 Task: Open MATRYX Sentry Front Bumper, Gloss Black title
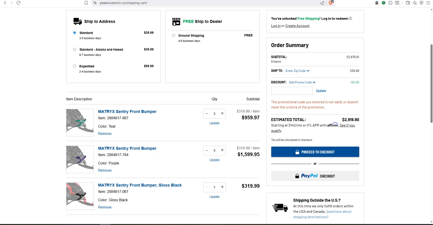[140, 185]
